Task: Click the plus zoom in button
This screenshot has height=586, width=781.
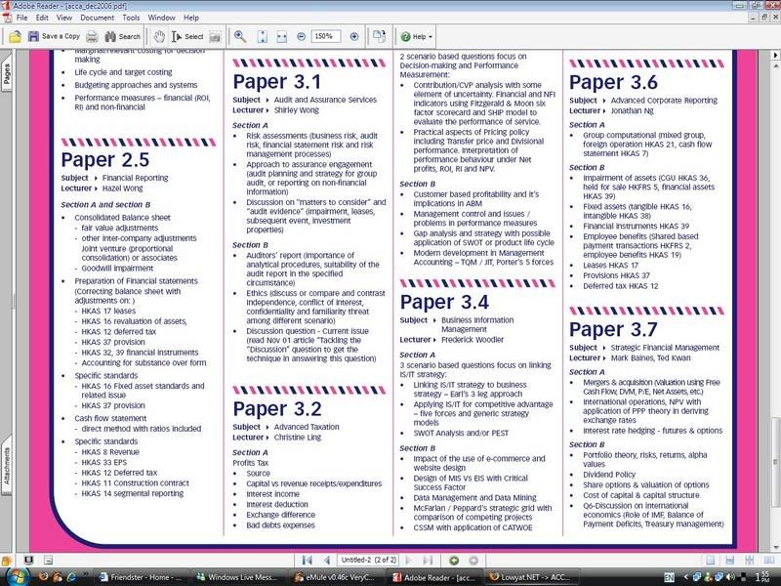Action: click(354, 36)
